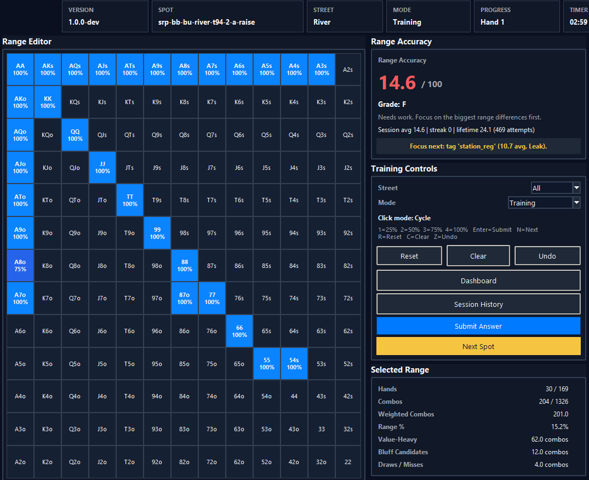Select the A2o hand cell
This screenshot has width=589, height=480.
(20, 462)
